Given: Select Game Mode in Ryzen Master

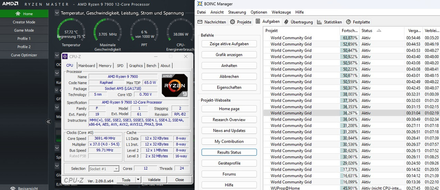Looking at the screenshot, I should (24, 30).
